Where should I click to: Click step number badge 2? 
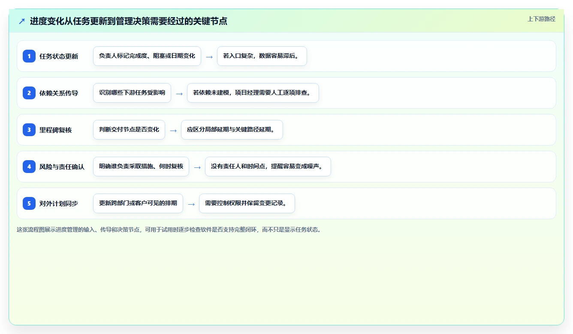(29, 93)
